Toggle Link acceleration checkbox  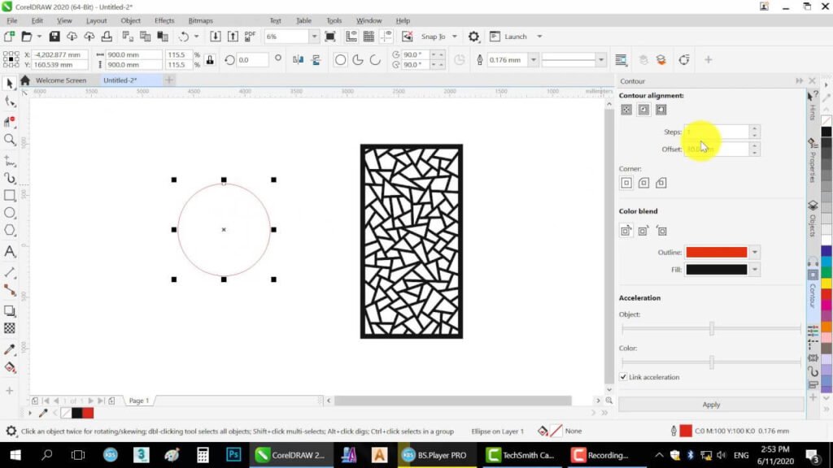tap(623, 377)
